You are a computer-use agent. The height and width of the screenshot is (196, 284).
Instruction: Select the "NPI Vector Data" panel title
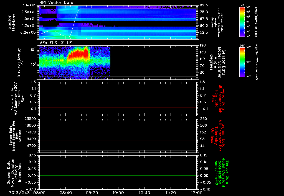tap(57, 2)
